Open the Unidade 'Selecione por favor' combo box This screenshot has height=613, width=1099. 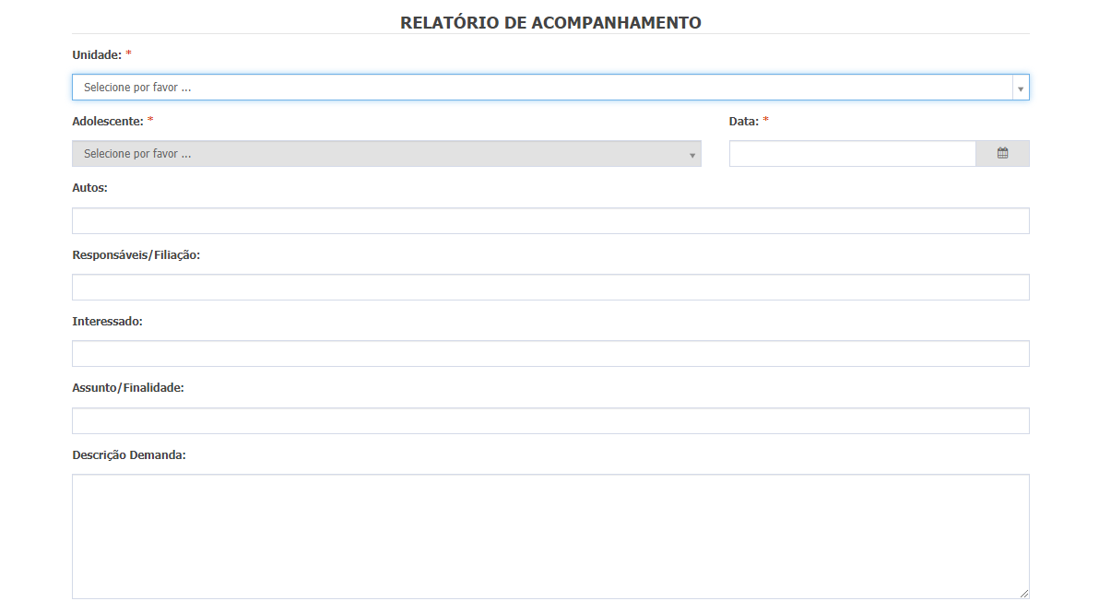pyautogui.click(x=542, y=88)
